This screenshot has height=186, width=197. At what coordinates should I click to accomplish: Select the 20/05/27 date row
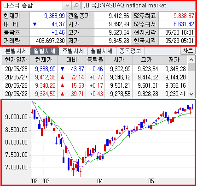click(95, 77)
